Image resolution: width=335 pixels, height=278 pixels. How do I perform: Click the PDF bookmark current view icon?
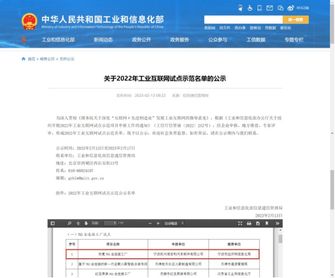click(267, 223)
